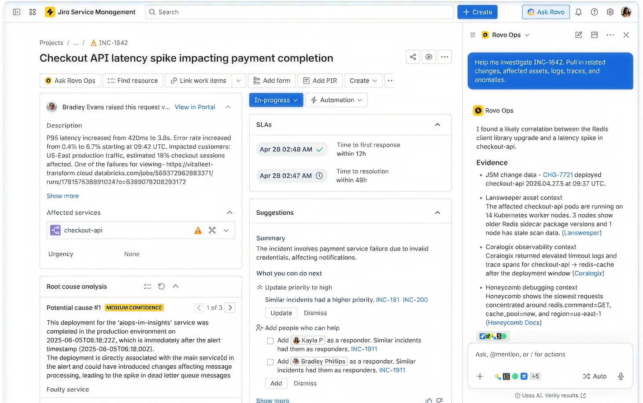Open the app switcher grid icon
The width and height of the screenshot is (643, 403).
coord(33,12)
